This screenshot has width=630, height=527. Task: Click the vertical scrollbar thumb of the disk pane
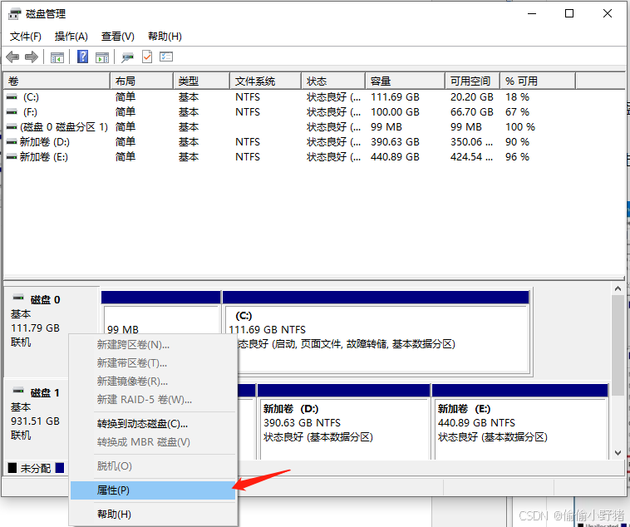click(x=618, y=346)
